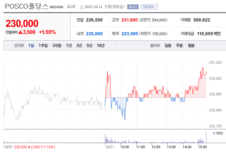Click the 11:00 time axis marker
The height and width of the screenshot is (153, 226).
click(x=140, y=147)
